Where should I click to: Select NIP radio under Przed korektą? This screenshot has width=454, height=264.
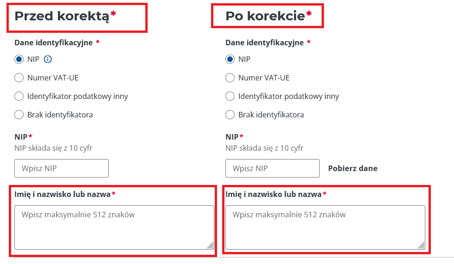pyautogui.click(x=19, y=59)
